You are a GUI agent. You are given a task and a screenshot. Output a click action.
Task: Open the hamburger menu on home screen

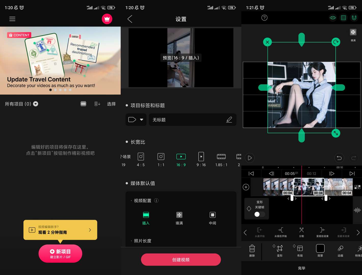[12, 19]
